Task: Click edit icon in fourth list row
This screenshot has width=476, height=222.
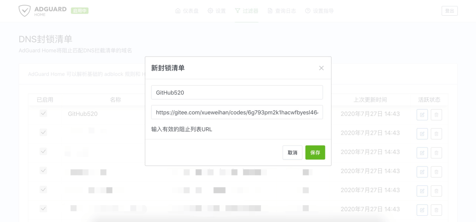Action: [x=422, y=172]
